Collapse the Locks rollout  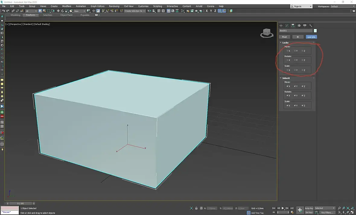click(285, 43)
